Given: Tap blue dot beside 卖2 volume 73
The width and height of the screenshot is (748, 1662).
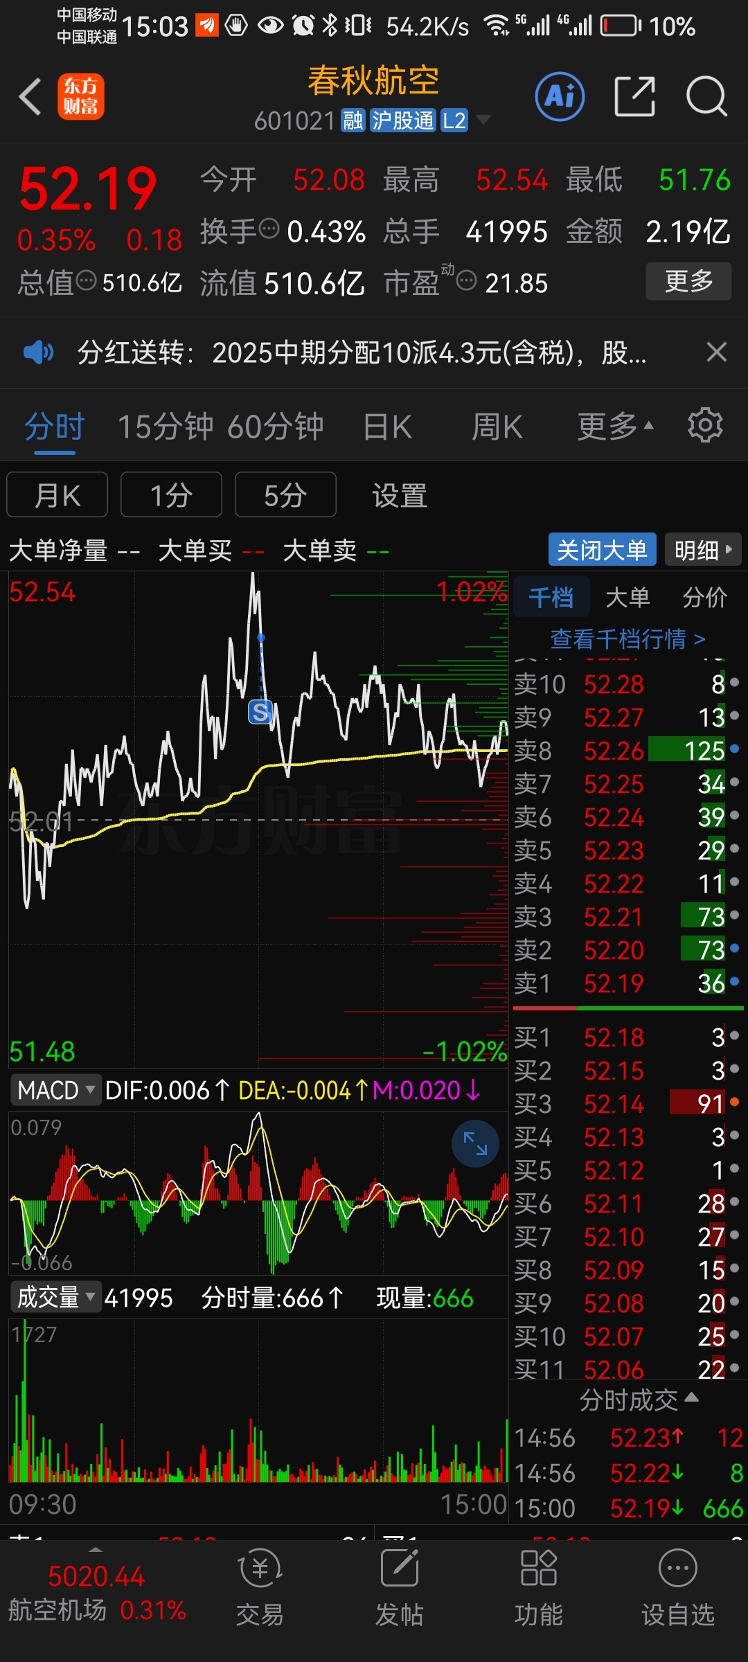Looking at the screenshot, I should [734, 948].
